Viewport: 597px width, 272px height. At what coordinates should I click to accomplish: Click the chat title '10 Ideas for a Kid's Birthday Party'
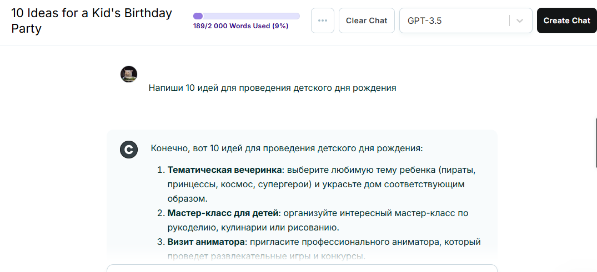[92, 20]
